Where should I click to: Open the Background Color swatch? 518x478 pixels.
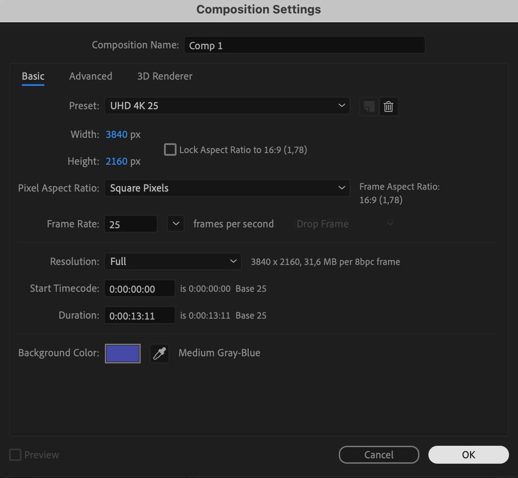(123, 354)
